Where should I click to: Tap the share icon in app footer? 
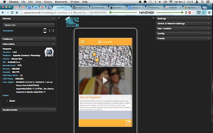click(128, 123)
